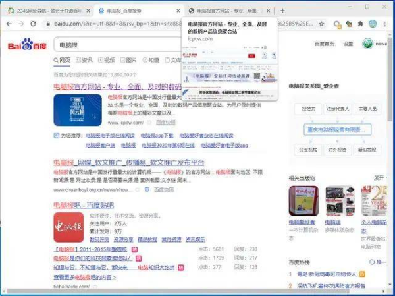Open the 资讯娱乐 tieba section
395x296 pixels.
coord(196,239)
